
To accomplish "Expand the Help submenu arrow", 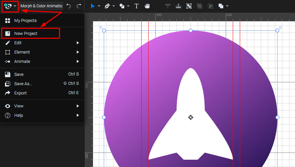I will [x=78, y=115].
